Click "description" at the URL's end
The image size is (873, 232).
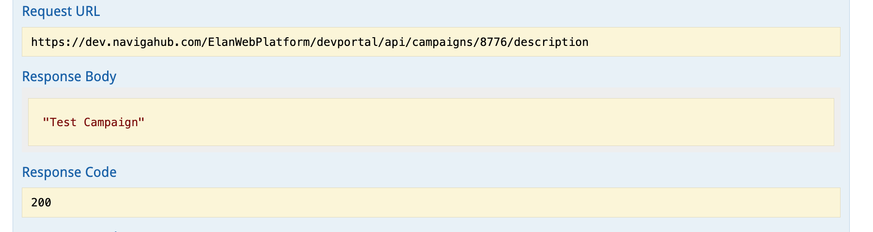[551, 42]
